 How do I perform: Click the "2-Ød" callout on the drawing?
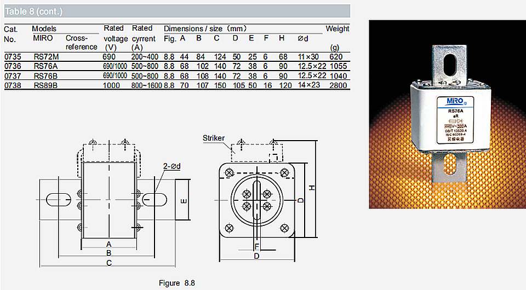click(x=171, y=166)
